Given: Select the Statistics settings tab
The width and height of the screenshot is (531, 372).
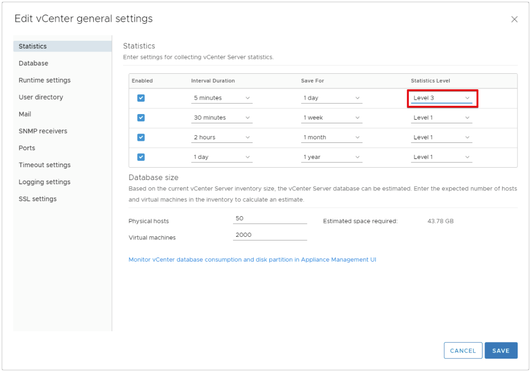Looking at the screenshot, I should [x=62, y=46].
